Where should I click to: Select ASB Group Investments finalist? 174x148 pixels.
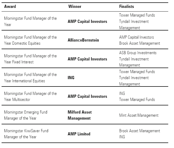(x=138, y=53)
